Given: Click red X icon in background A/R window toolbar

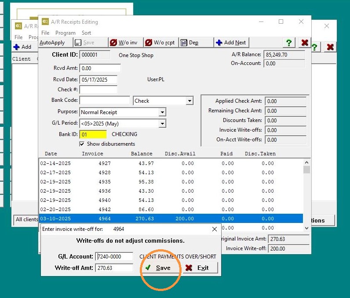Looking at the screenshot, I should click(330, 47).
